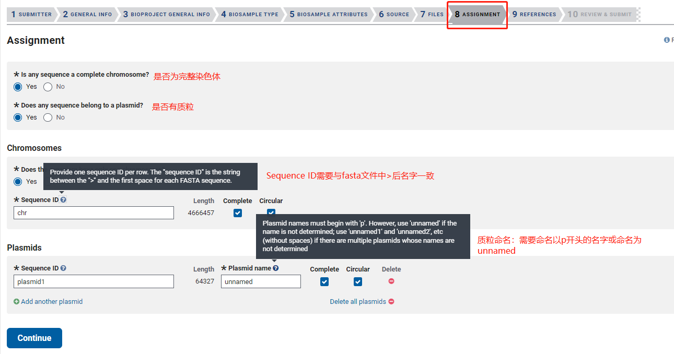
Task: Select Yes radio in Chromosomes section
Action: 18,182
